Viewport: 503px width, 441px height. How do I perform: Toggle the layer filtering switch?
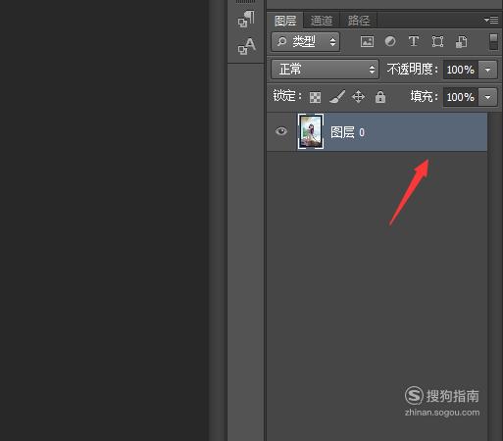[x=493, y=42]
